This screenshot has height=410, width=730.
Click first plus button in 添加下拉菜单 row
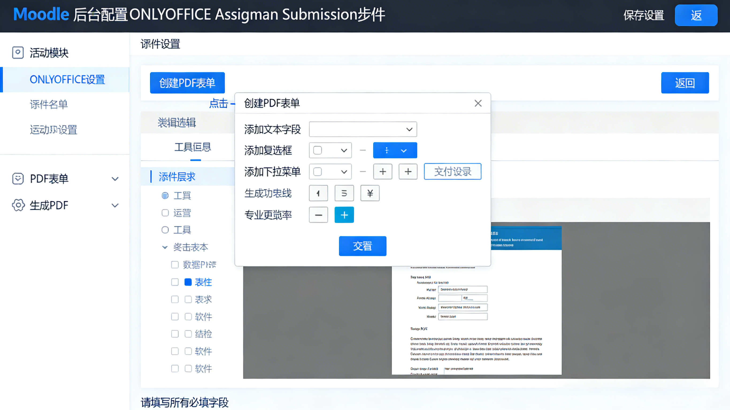point(383,171)
